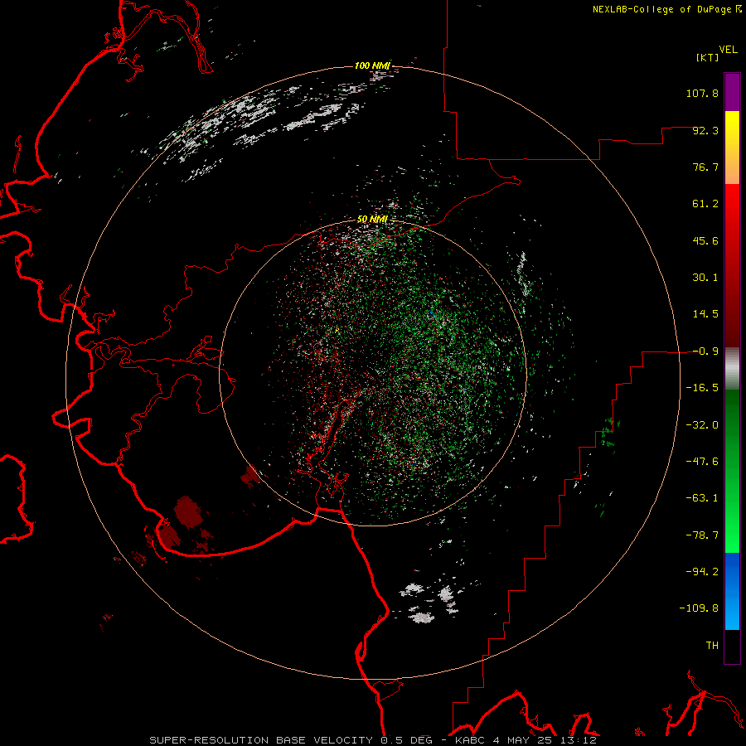Click the [KT] units label
This screenshot has height=746, width=746.
coord(707,57)
